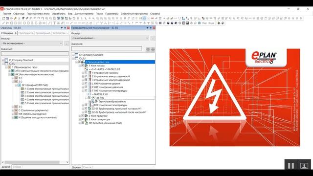Open the 'Страница' menu
This screenshot has height=176, width=313.
coord(19,14)
